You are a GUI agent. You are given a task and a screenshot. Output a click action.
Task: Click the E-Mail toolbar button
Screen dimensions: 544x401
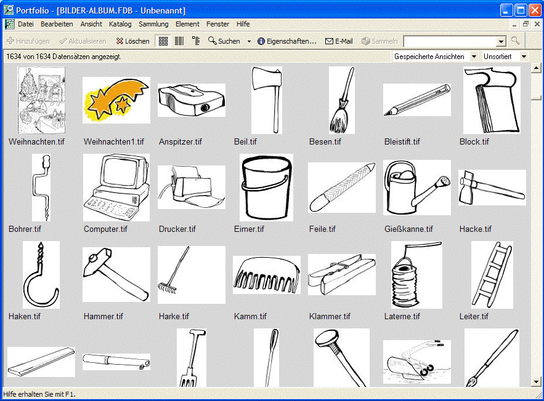tap(339, 41)
